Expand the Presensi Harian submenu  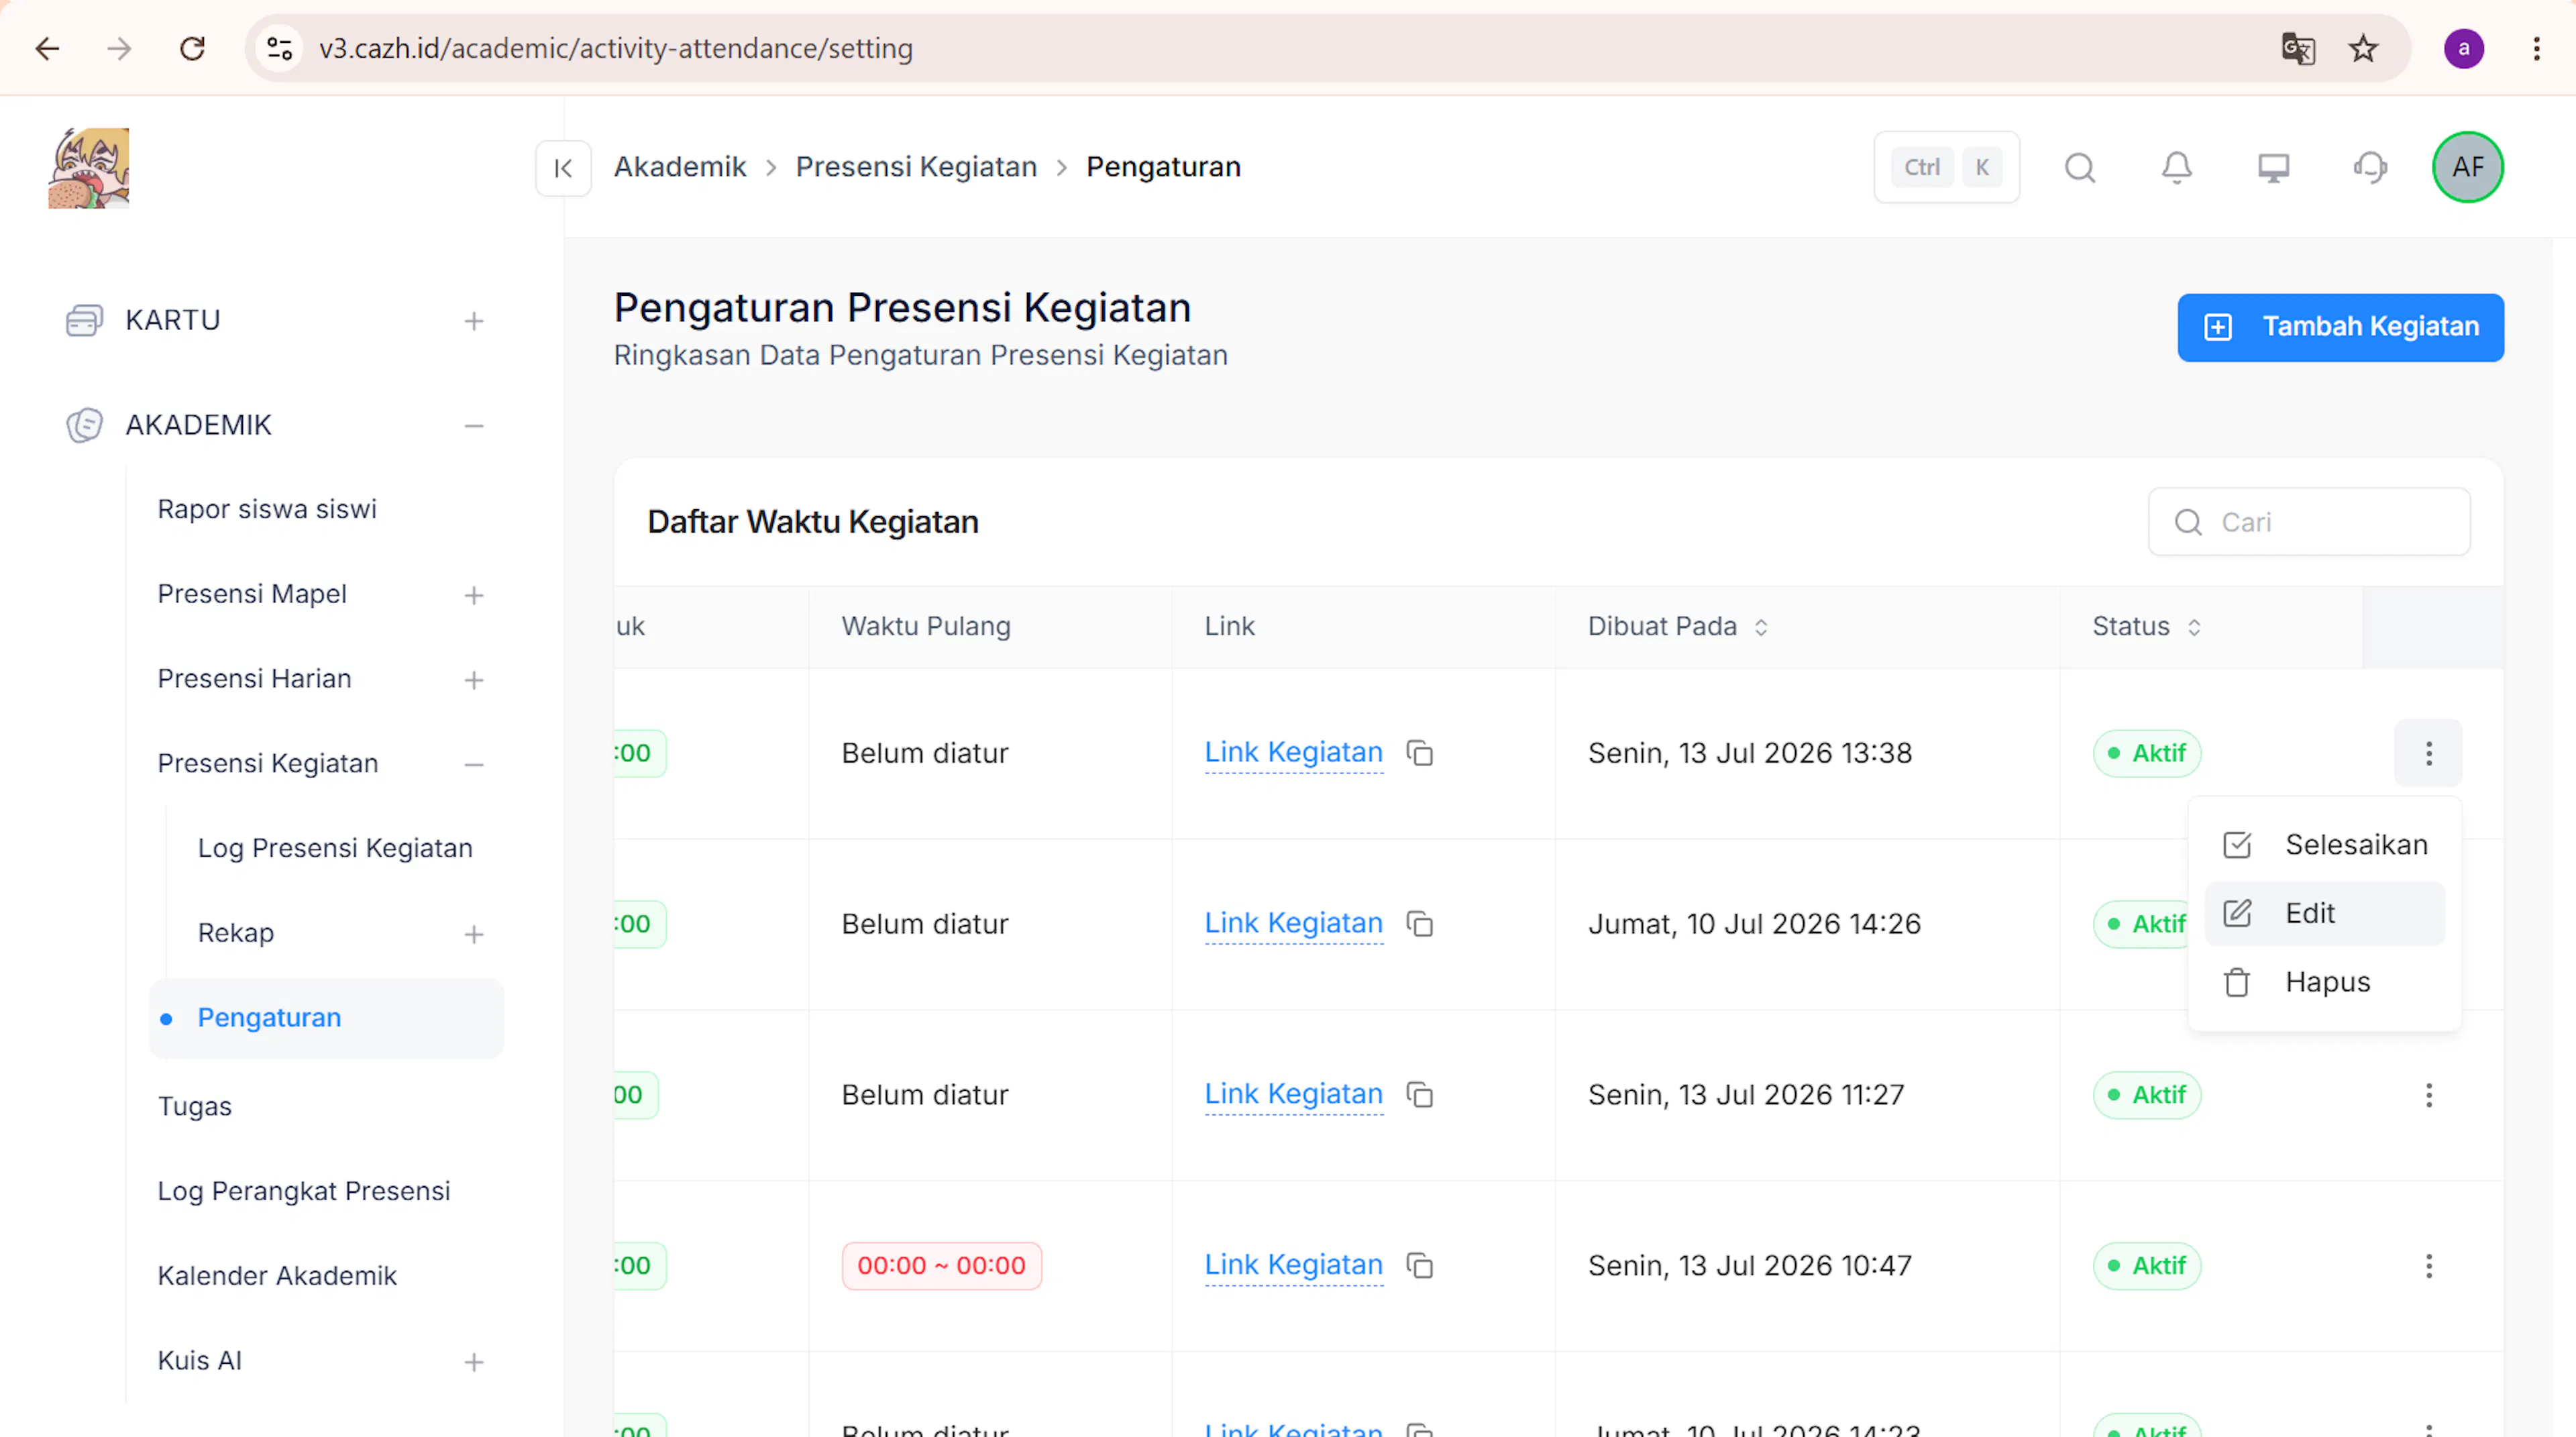click(474, 680)
